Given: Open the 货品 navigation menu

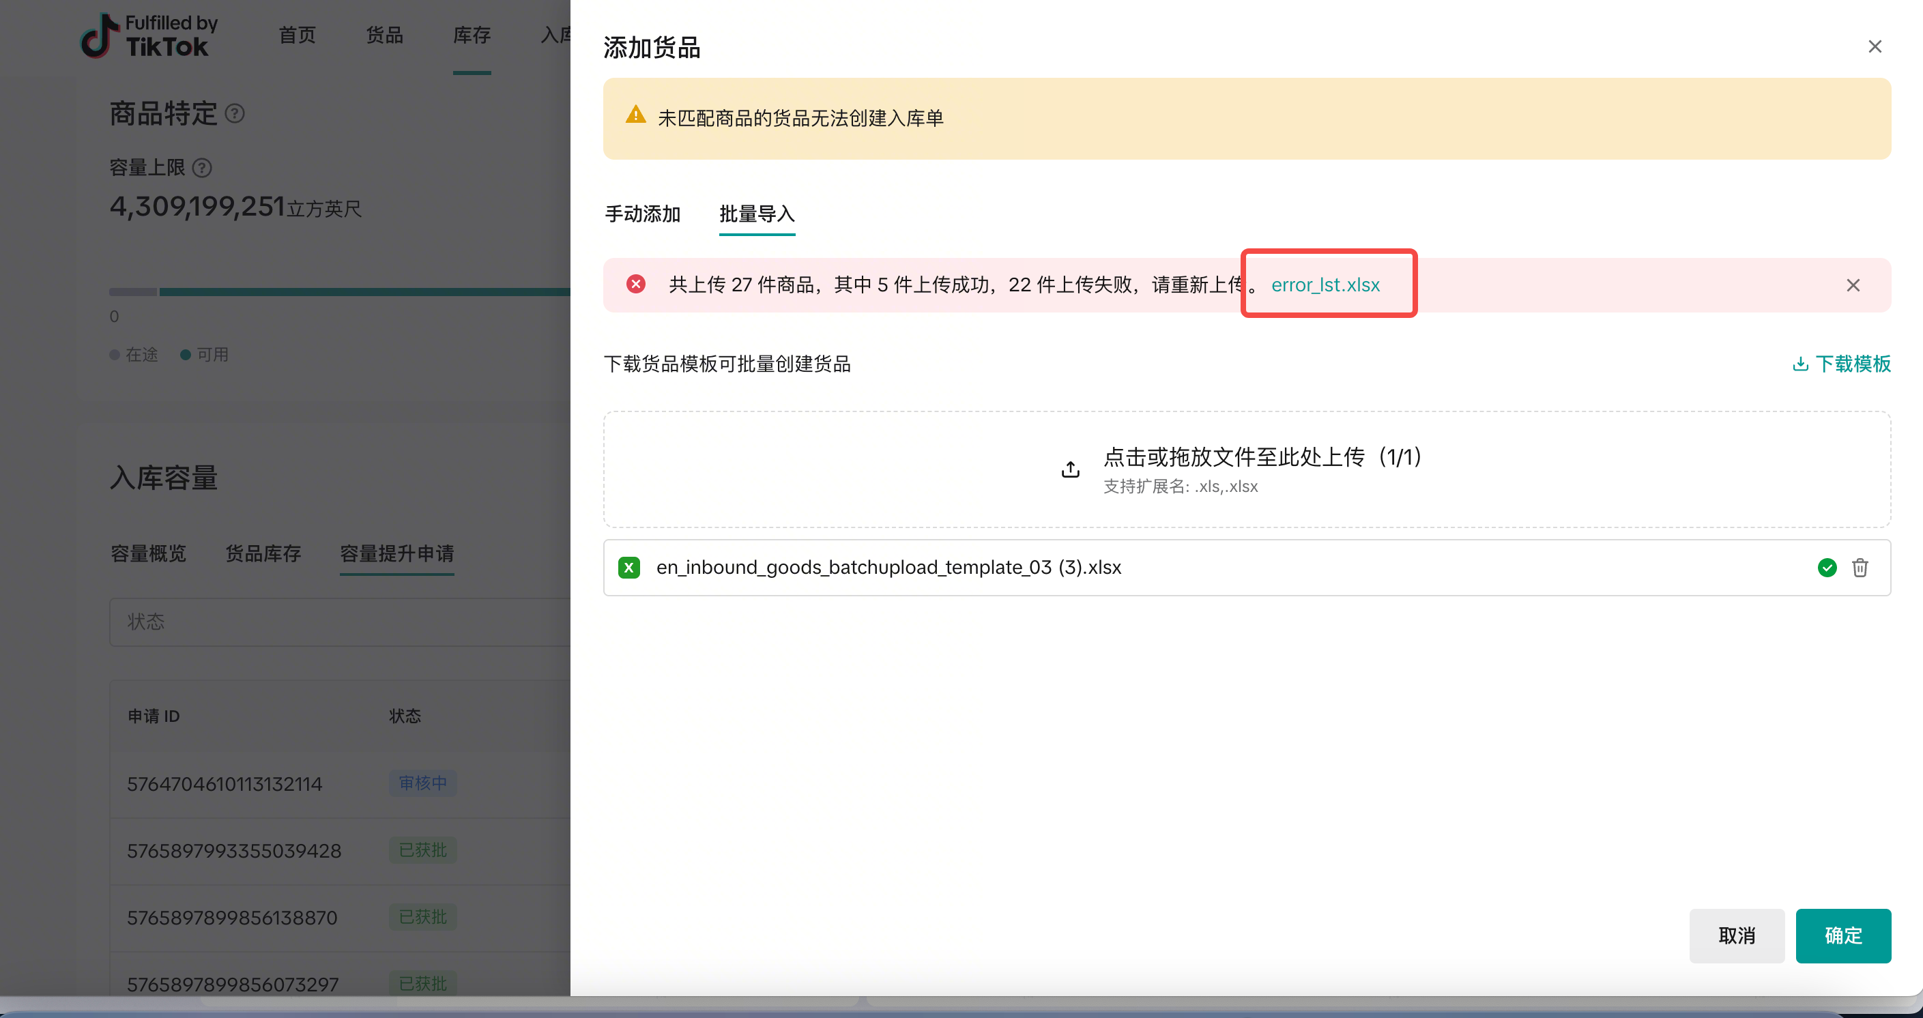Looking at the screenshot, I should (384, 35).
